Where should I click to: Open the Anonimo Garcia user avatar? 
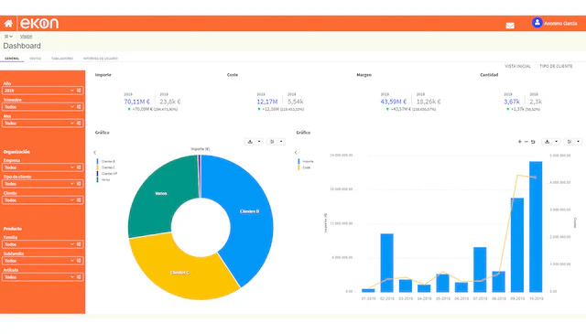[537, 23]
